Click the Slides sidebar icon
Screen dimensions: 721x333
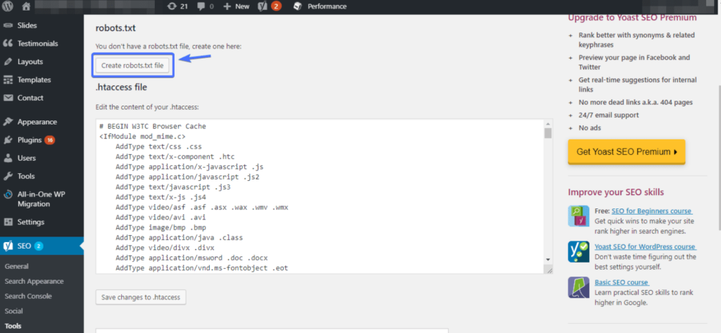[x=8, y=25]
